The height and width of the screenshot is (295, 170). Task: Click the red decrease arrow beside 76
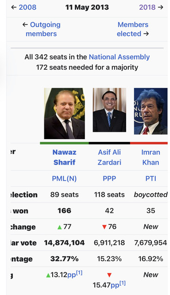(104, 227)
